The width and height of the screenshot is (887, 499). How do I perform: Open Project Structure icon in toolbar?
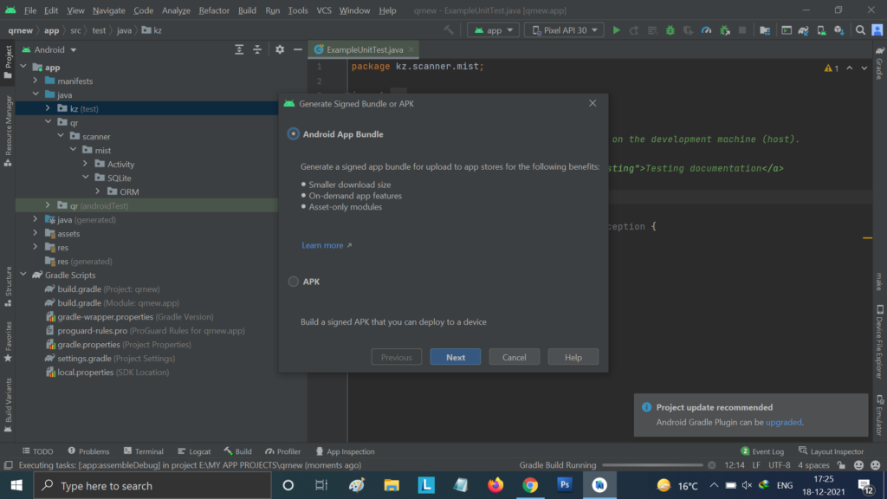point(765,30)
